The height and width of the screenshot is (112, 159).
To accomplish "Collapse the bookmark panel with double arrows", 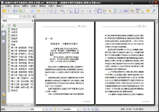I will click(x=32, y=21).
